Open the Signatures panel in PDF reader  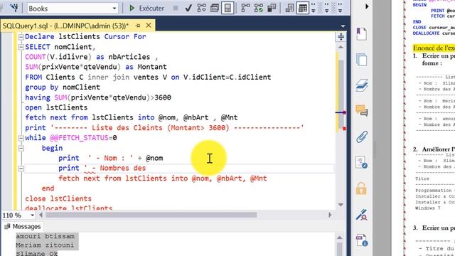(362, 162)
